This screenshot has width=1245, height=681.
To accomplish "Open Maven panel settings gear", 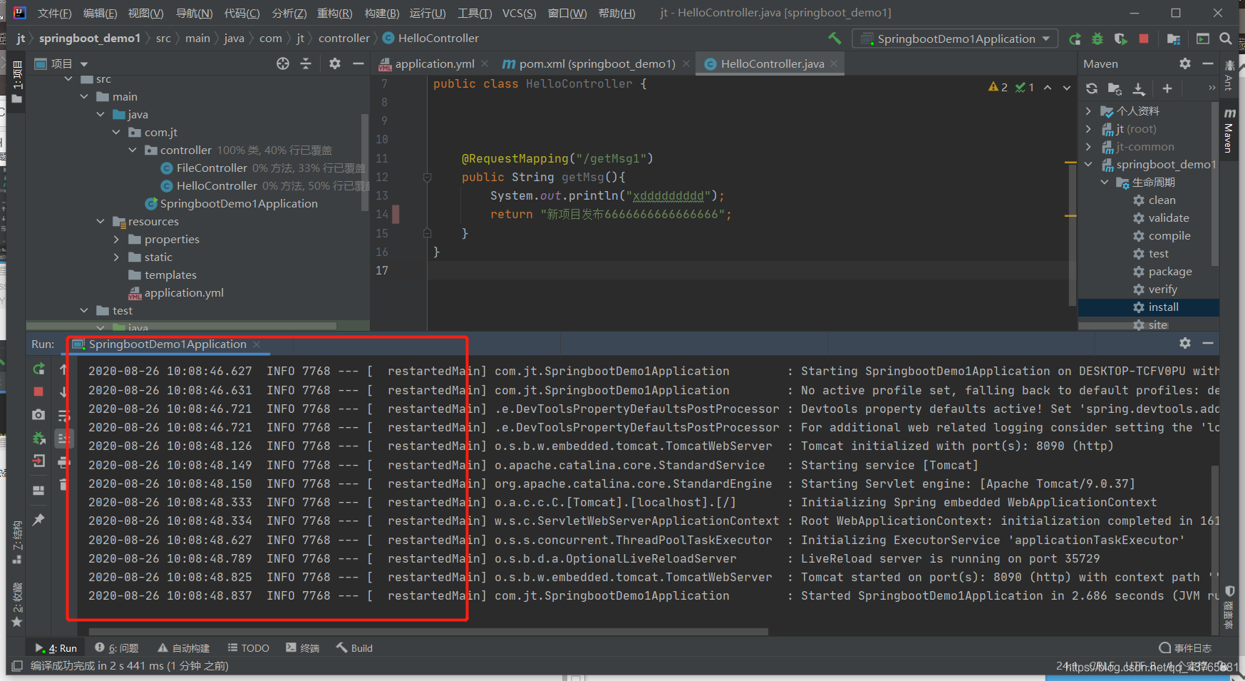I will click(x=1185, y=63).
